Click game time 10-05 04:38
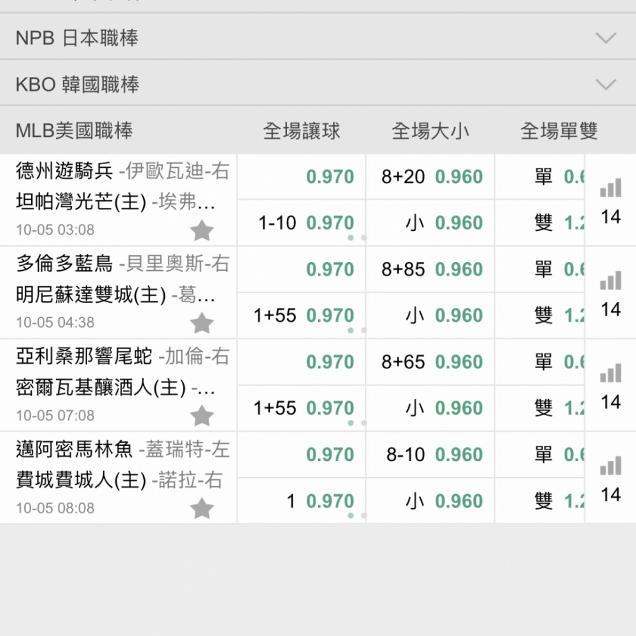The width and height of the screenshot is (636, 636). [55, 322]
